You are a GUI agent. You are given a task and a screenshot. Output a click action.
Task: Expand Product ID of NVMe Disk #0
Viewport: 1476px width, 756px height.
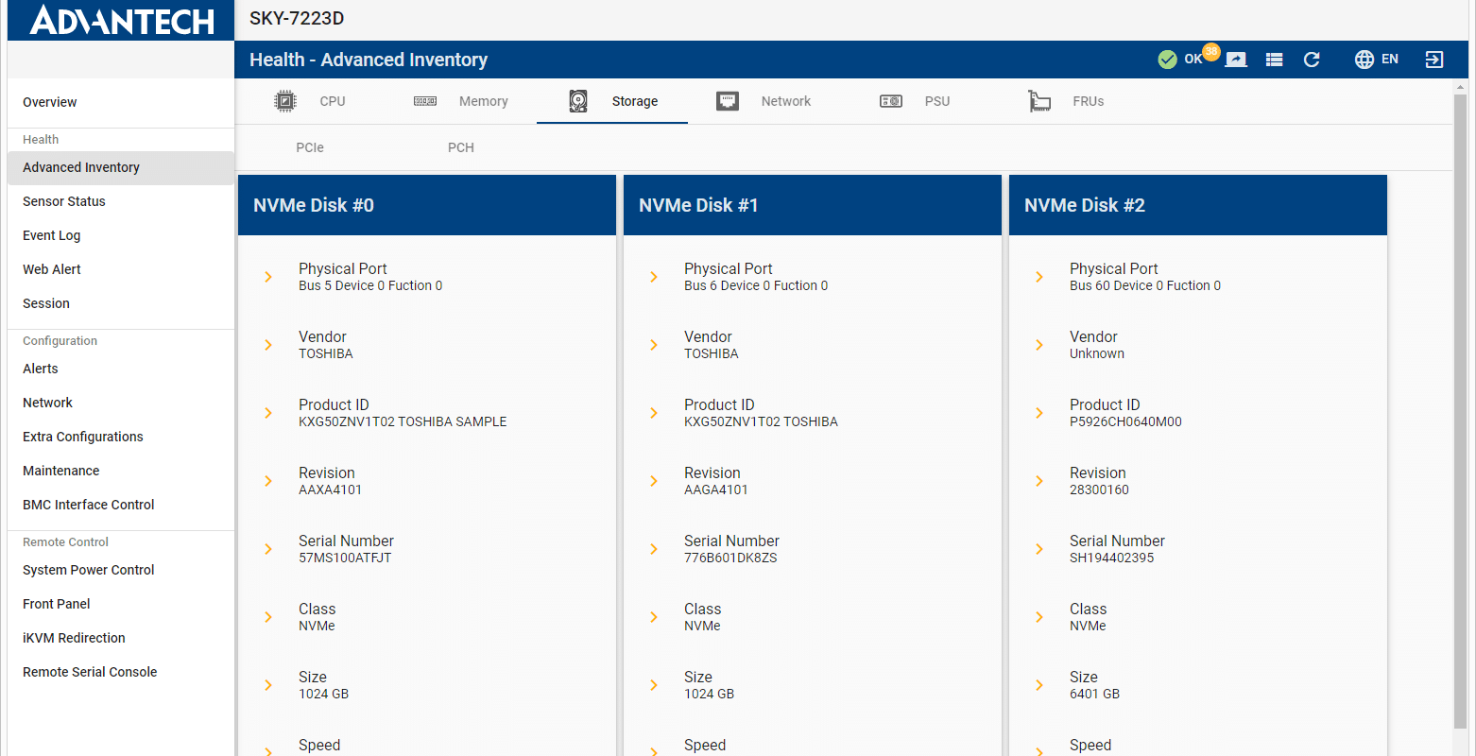point(268,413)
